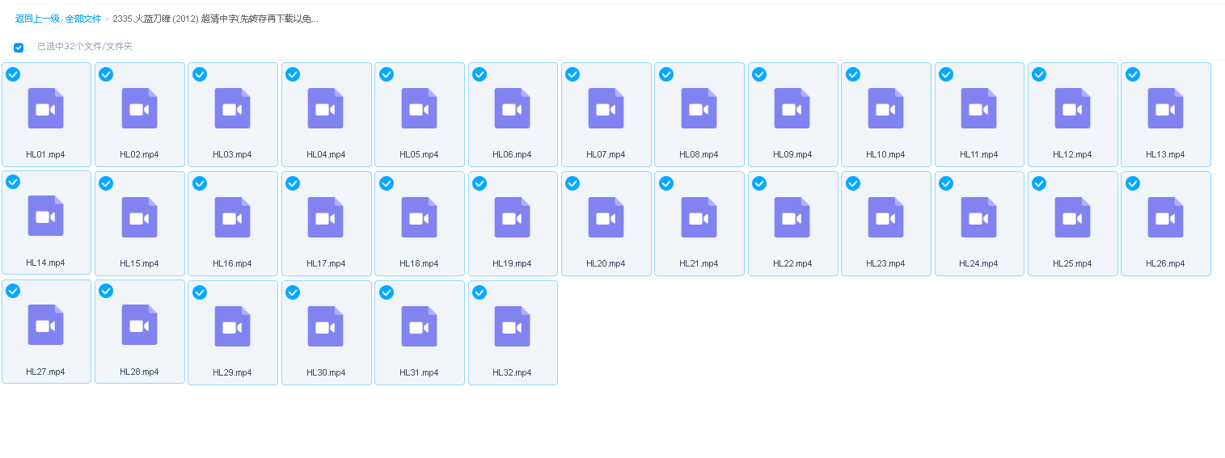
Task: Click the HL26.mp4 video file icon
Action: [1165, 217]
